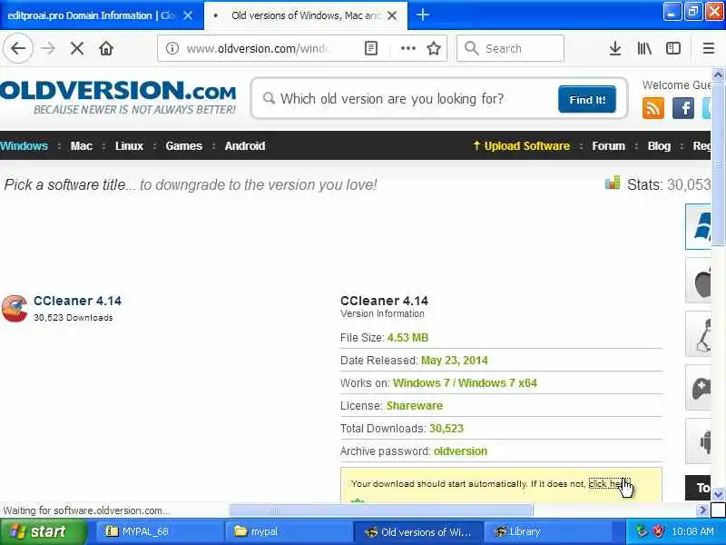Open a new tab with plus button
The image size is (726, 545).
pyautogui.click(x=422, y=15)
